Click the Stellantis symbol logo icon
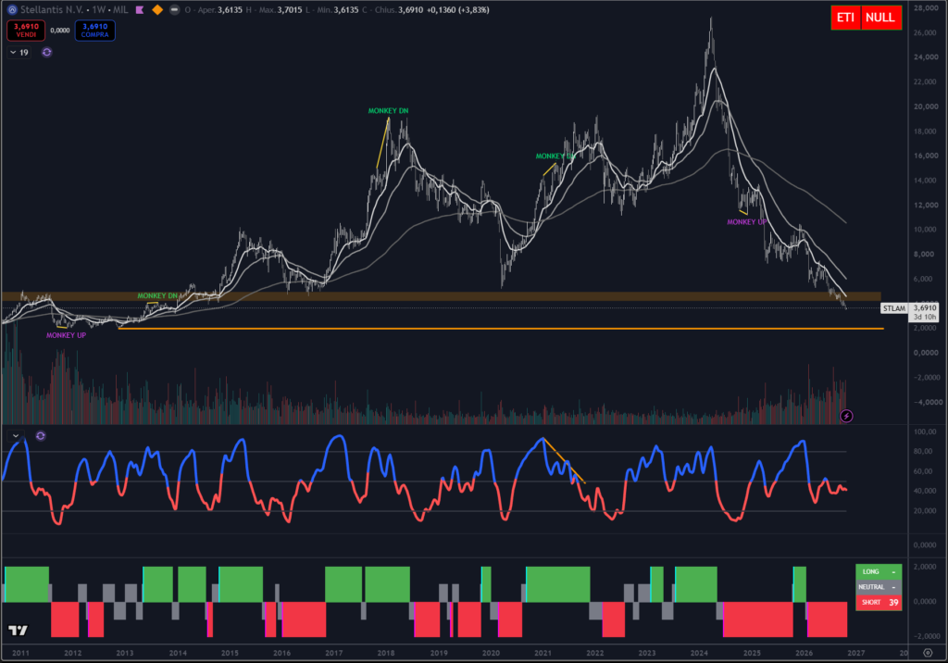 [x=11, y=9]
